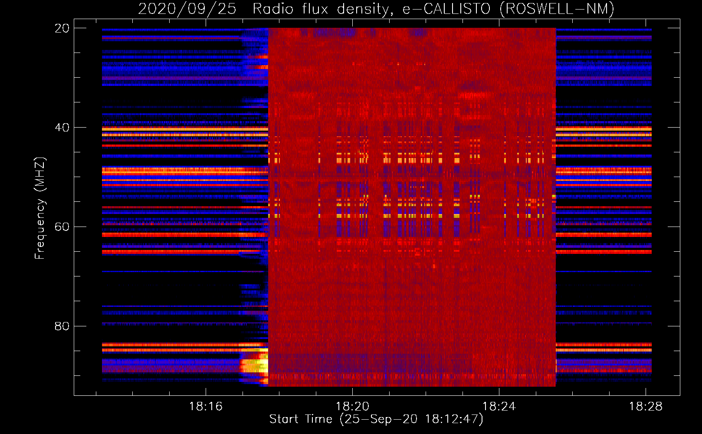
Task: Click the 'Start Time (25-Sep-20 18:12:47)' axis label
Action: pyautogui.click(x=376, y=419)
